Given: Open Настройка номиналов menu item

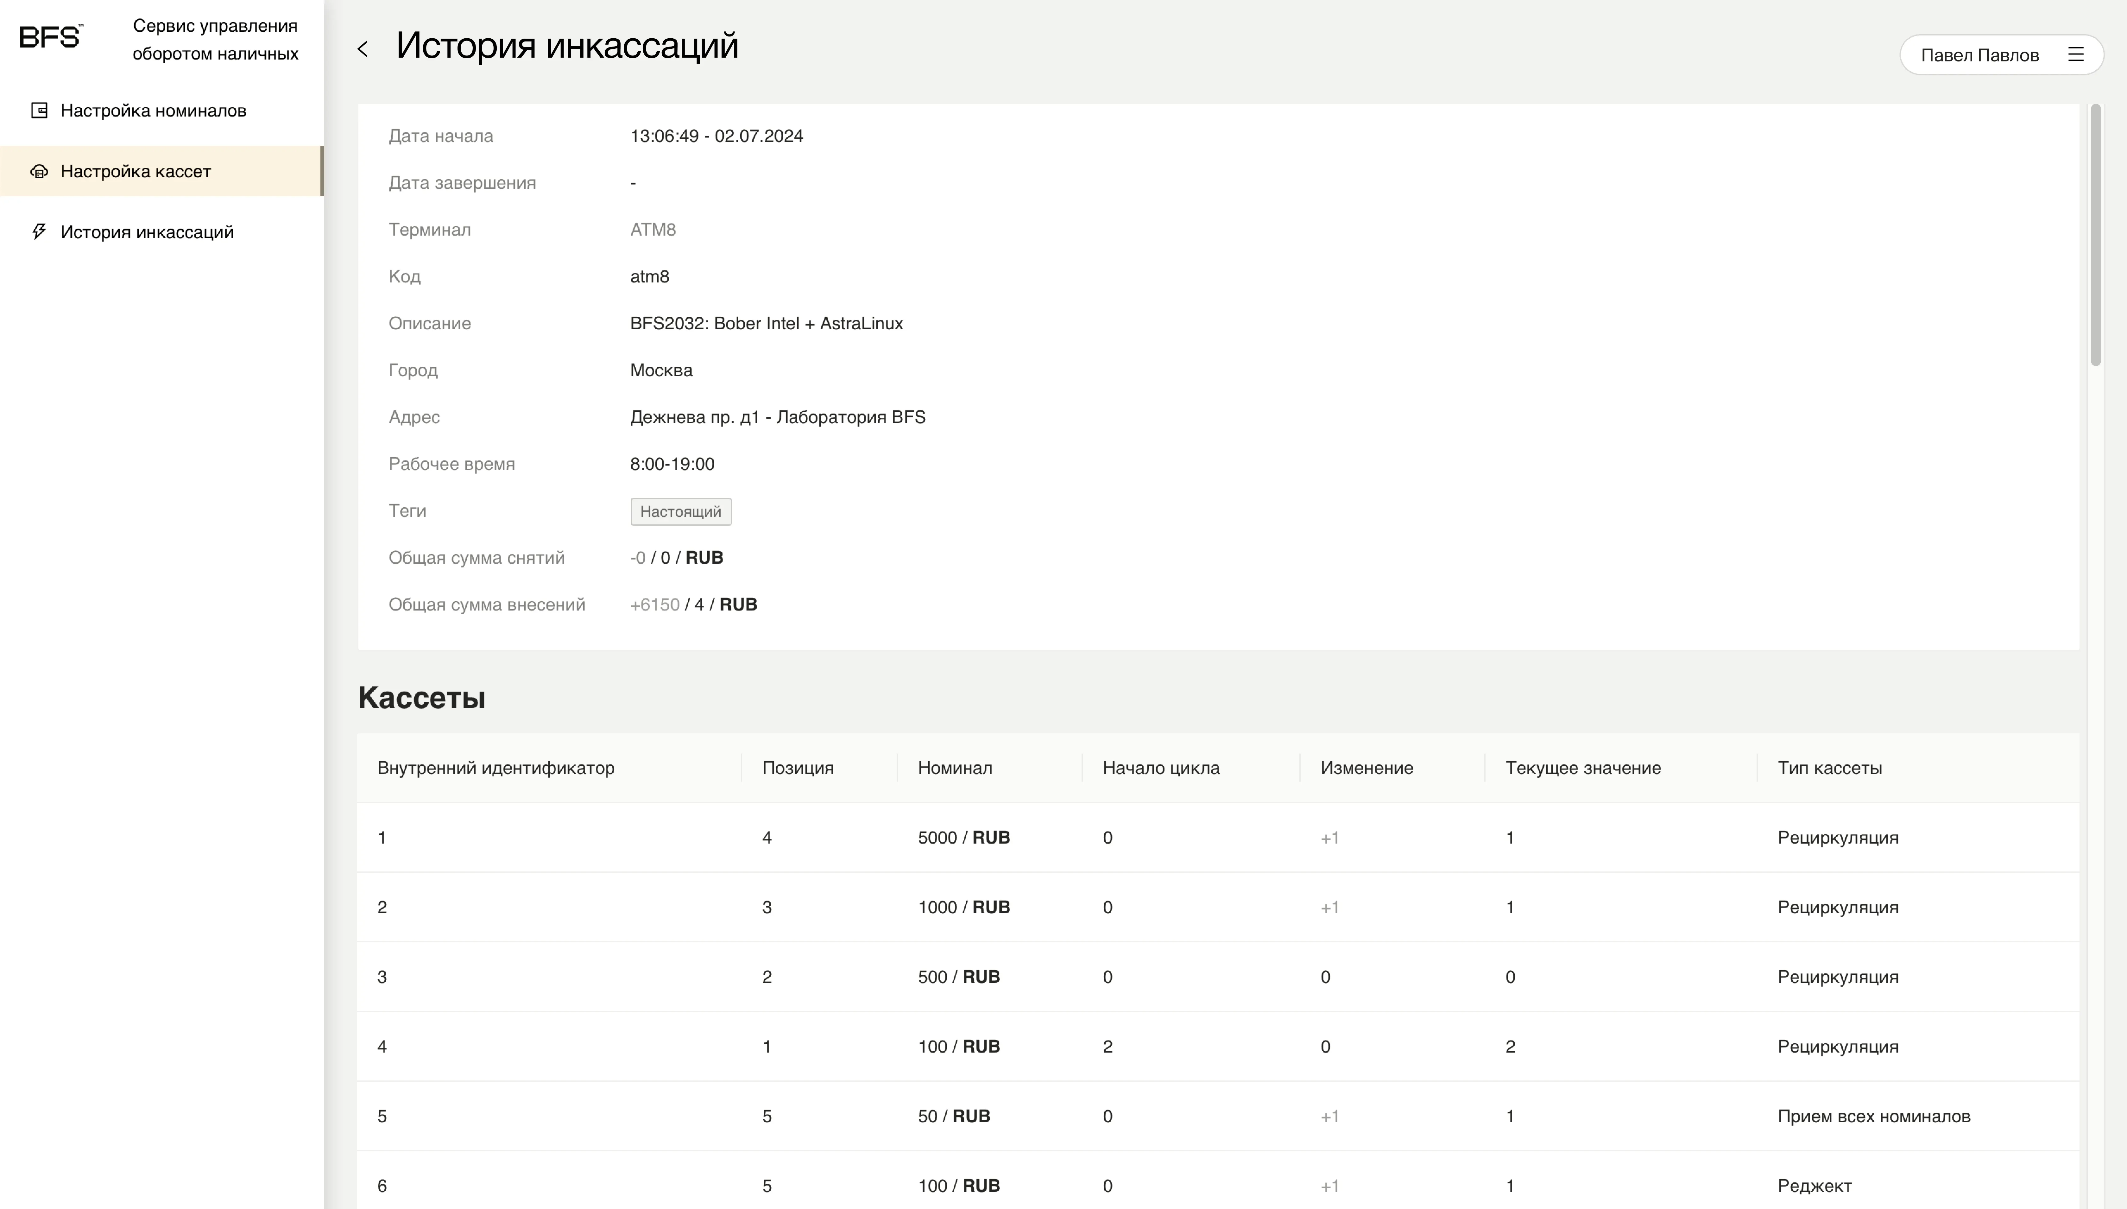Looking at the screenshot, I should (162, 111).
